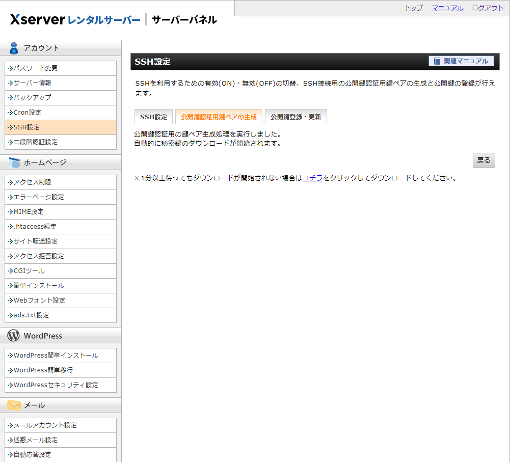
Task: Click the mail envelope icon beside メール
Action: pyautogui.click(x=13, y=405)
